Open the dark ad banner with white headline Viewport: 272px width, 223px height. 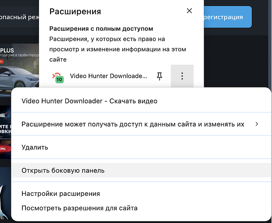pos(5,127)
